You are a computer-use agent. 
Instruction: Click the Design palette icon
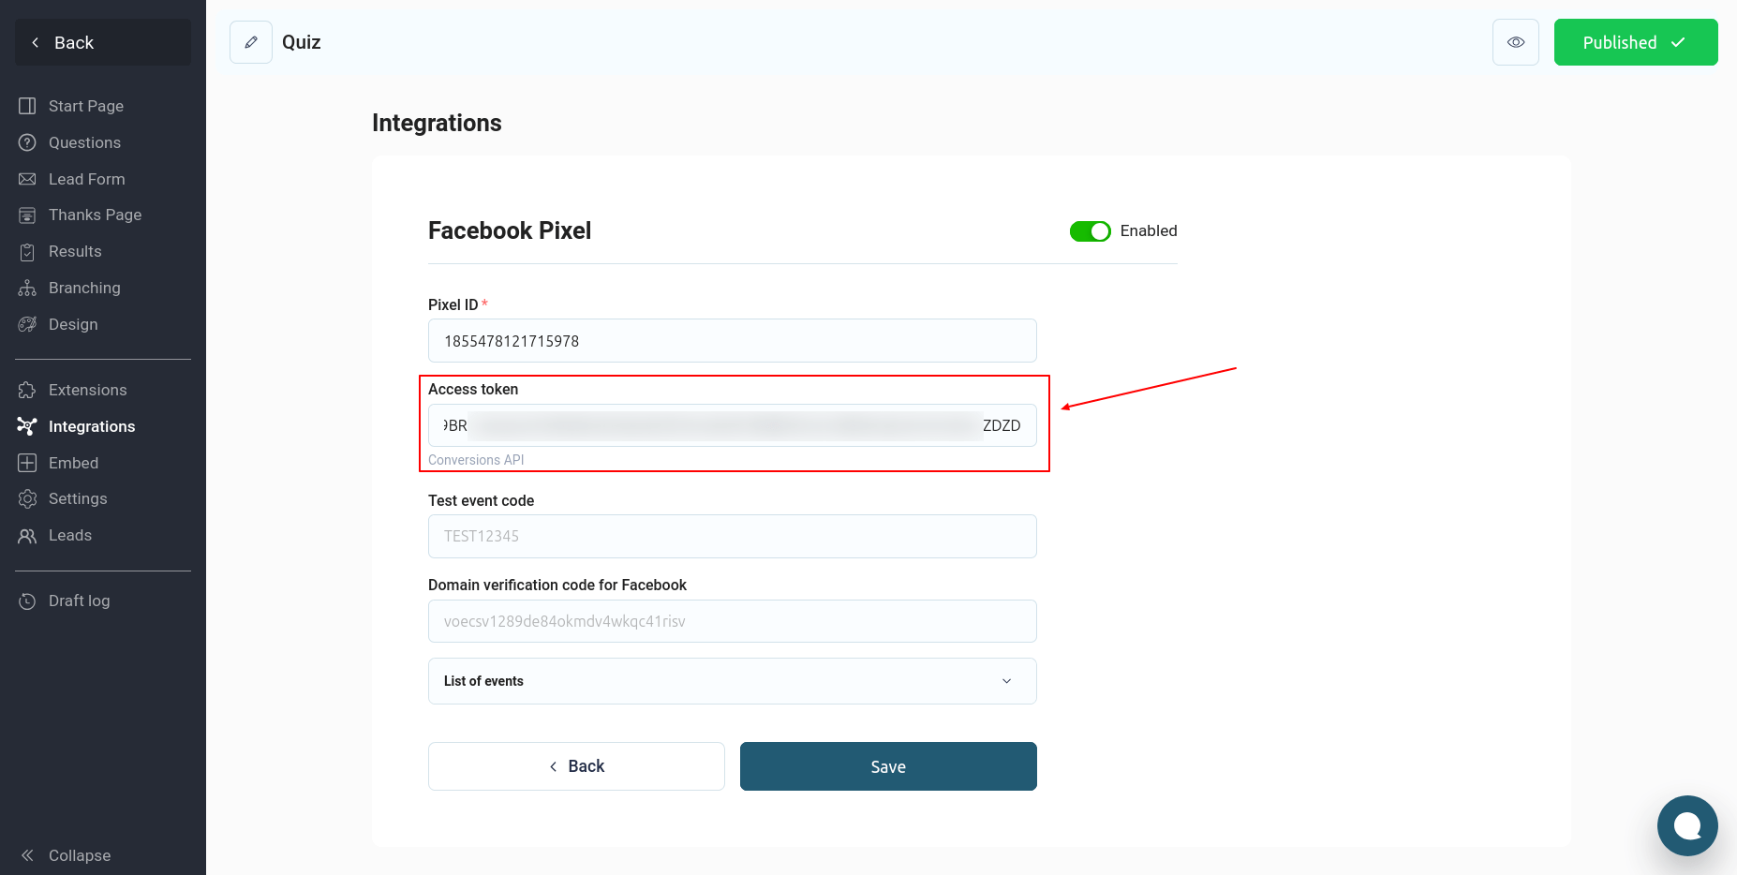(27, 324)
